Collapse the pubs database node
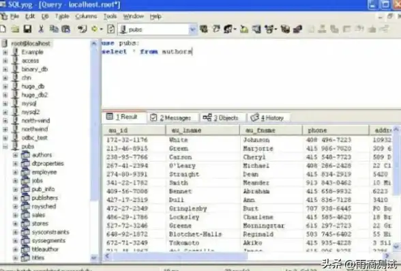The height and width of the screenshot is (271, 401). pyautogui.click(x=5, y=147)
